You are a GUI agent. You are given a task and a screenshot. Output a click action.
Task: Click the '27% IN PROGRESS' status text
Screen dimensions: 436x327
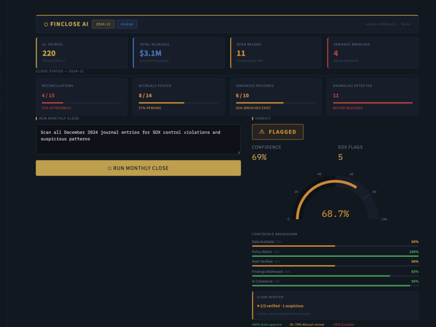56,108
